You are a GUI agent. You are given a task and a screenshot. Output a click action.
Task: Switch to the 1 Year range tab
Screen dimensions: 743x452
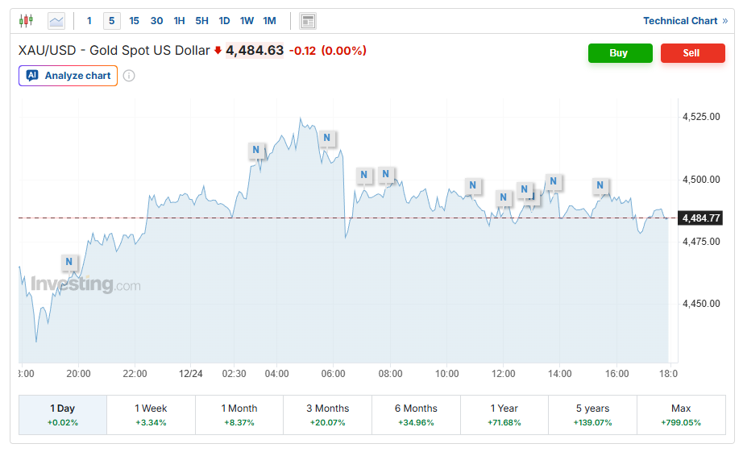click(504, 414)
